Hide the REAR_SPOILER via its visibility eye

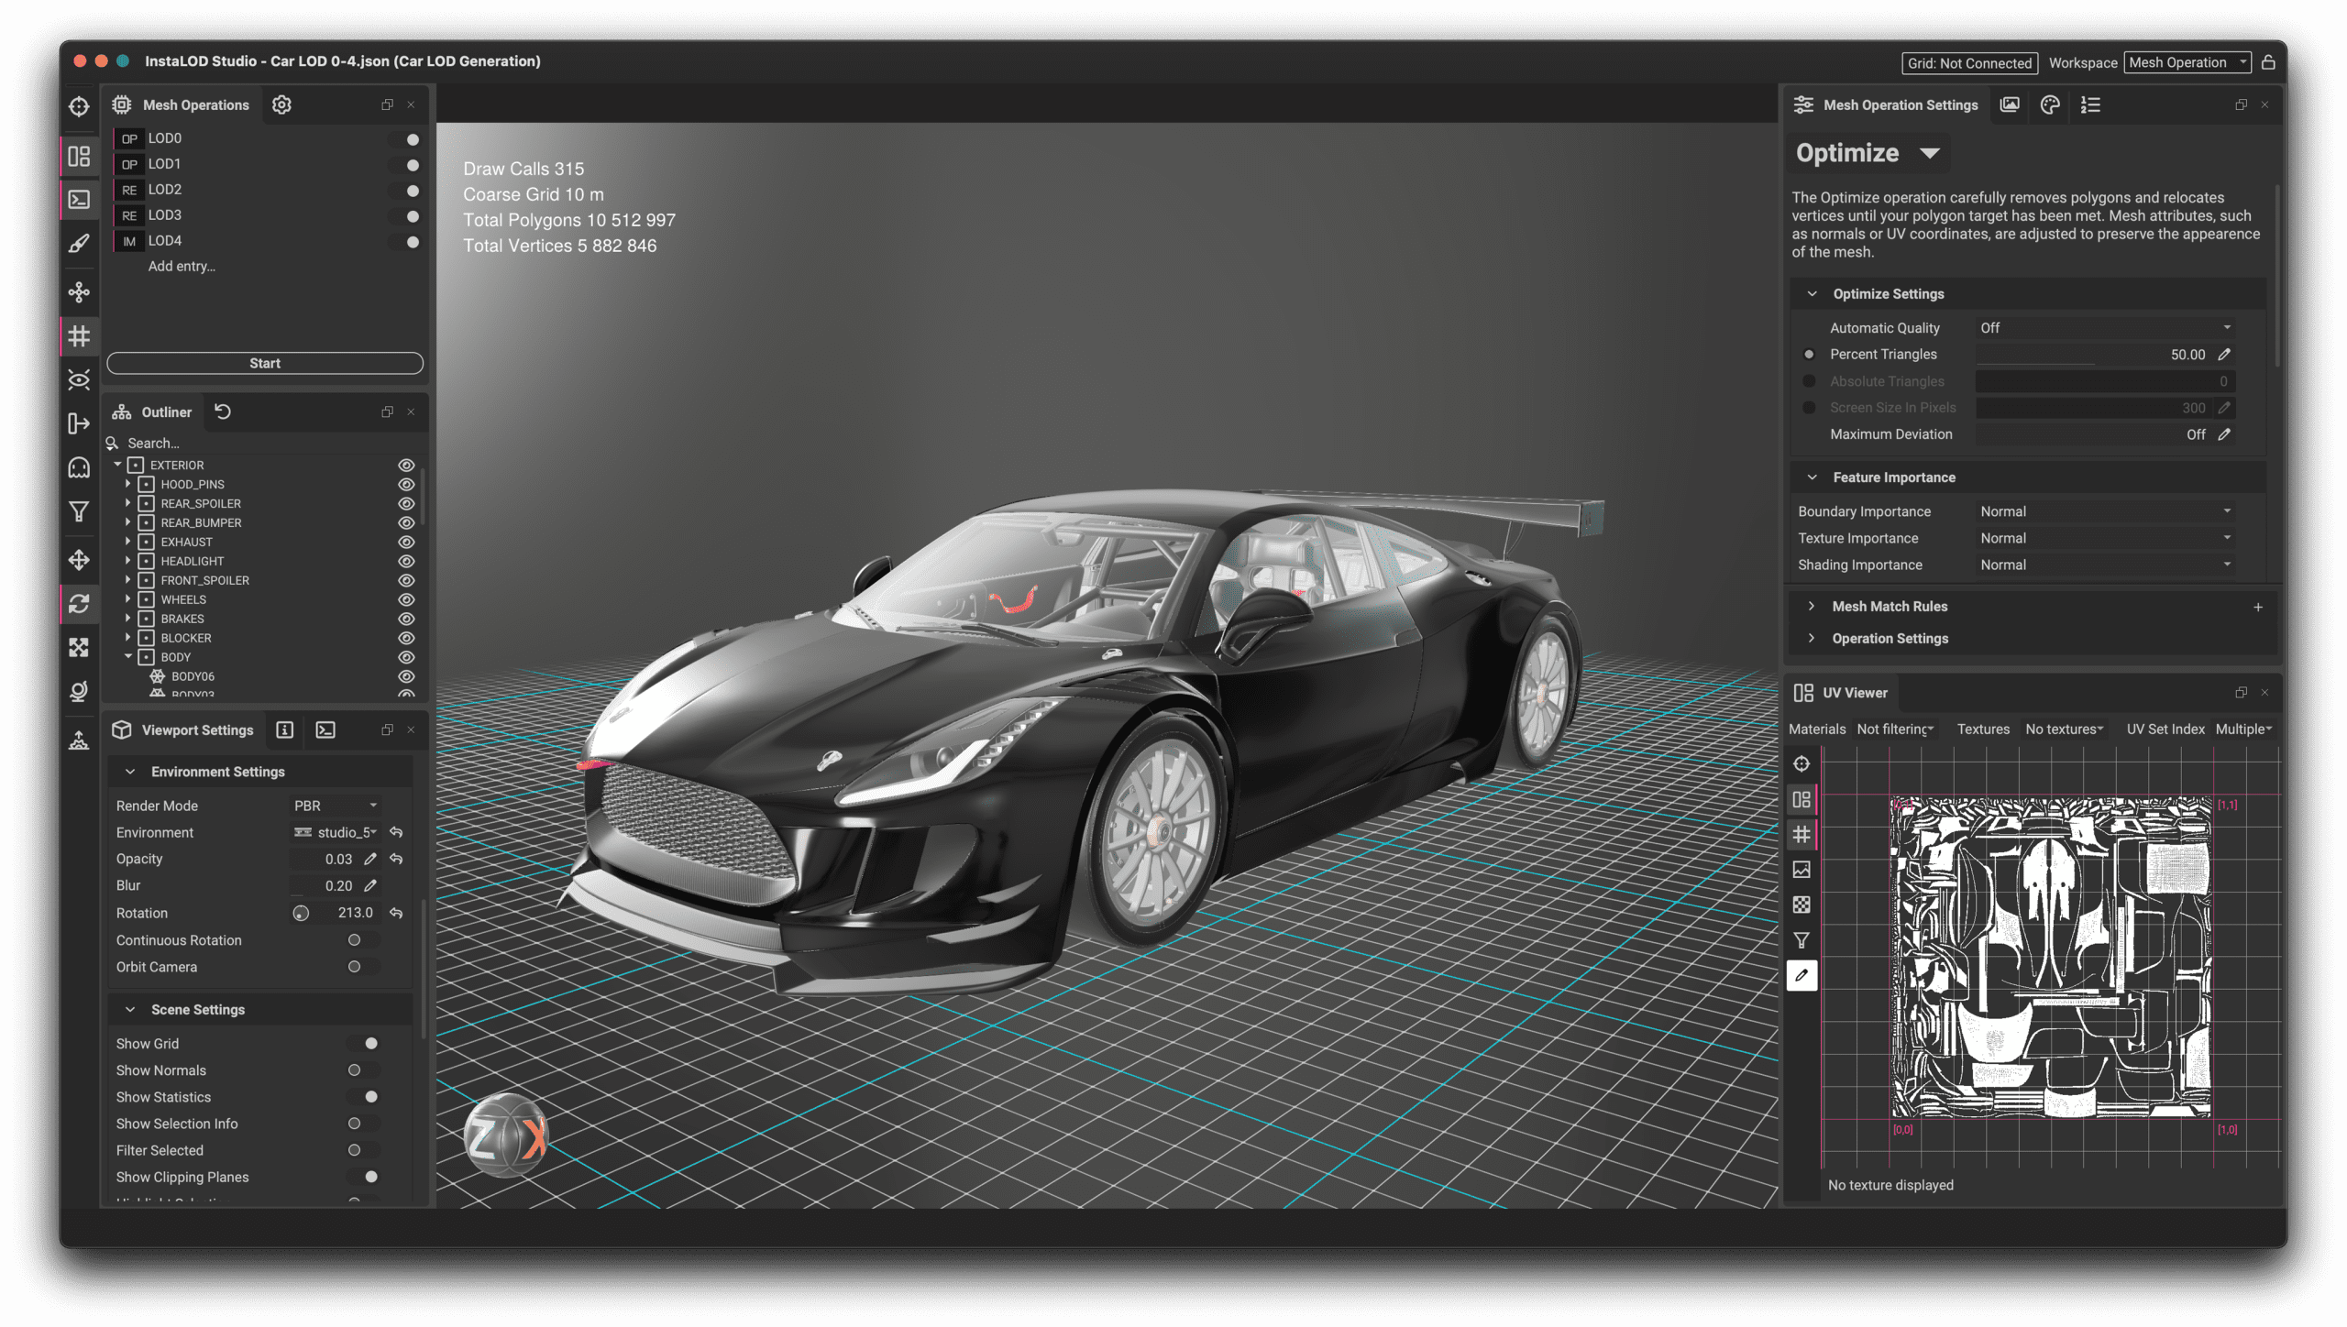[406, 503]
